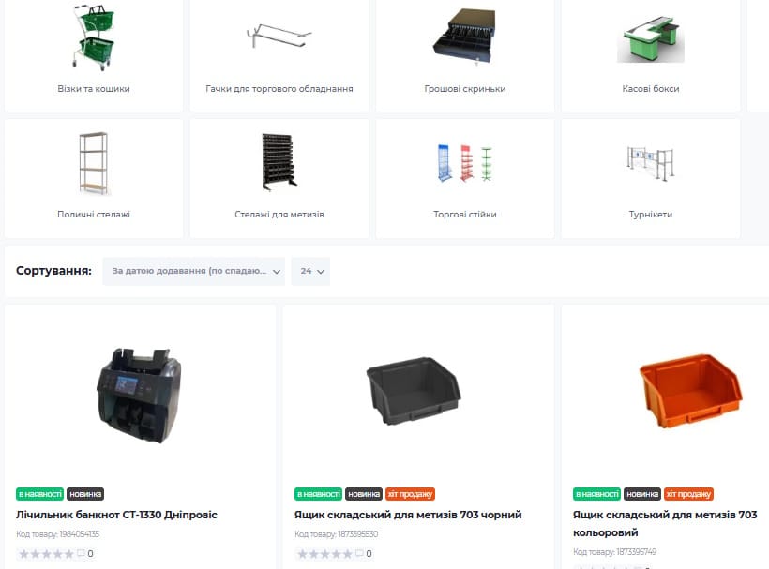Open the Поличні стелажі shelf icon
Screen dimensions: 769x569
pyautogui.click(x=94, y=163)
